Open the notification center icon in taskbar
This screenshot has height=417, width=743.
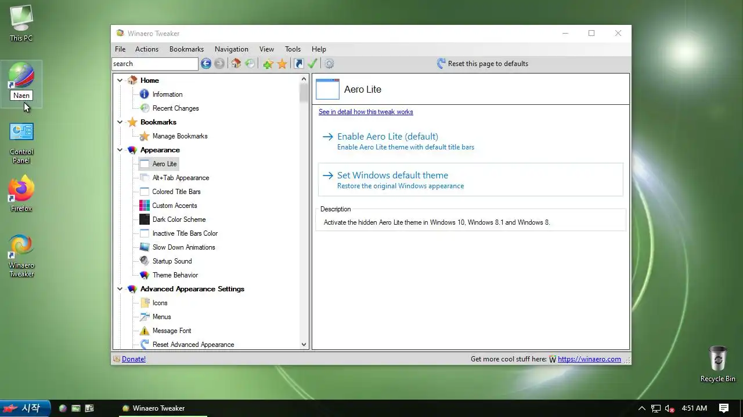point(724,408)
